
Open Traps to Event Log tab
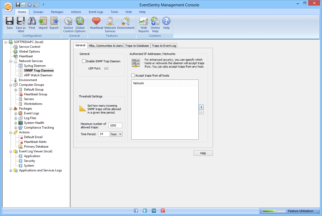pos(164,46)
